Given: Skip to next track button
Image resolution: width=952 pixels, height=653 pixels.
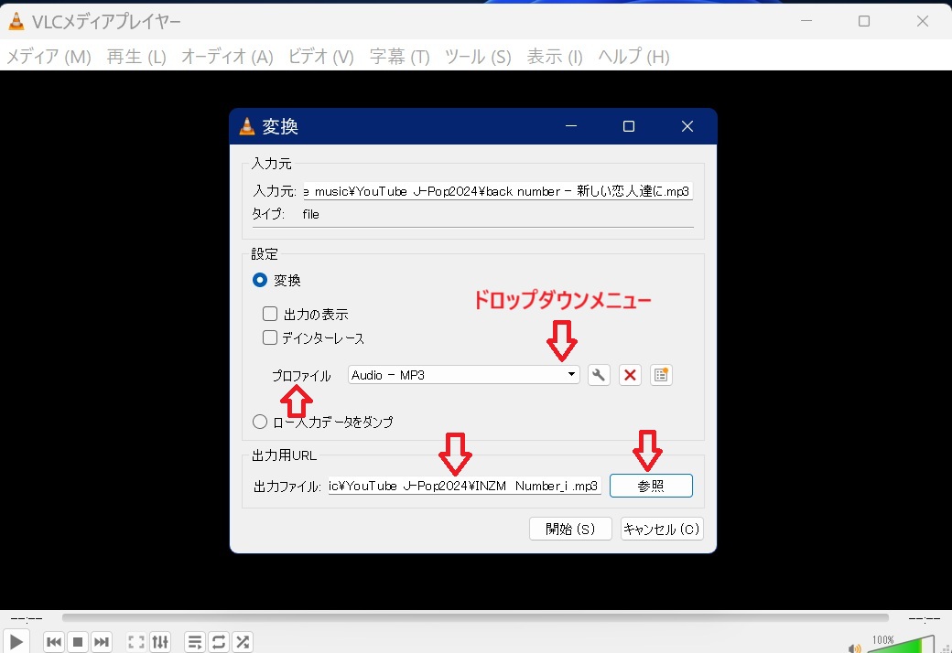Looking at the screenshot, I should click(102, 642).
